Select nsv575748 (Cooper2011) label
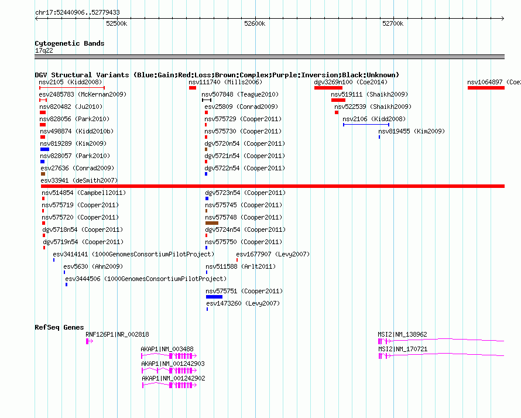Screen dimensions: 521x418 coord(244,217)
